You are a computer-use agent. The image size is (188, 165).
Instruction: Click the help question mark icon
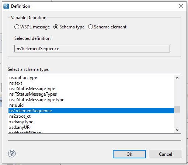point(12,154)
